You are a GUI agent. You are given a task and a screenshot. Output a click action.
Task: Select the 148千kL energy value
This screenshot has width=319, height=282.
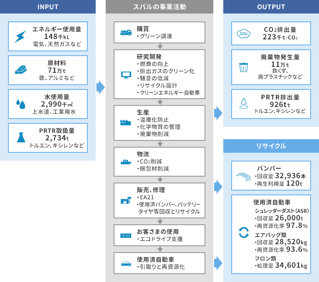tap(57, 37)
